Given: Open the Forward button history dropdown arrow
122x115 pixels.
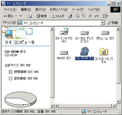Looking at the screenshot, I should tap(25, 16).
